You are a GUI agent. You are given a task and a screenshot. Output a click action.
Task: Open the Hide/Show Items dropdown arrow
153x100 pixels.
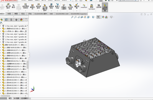(101, 17)
